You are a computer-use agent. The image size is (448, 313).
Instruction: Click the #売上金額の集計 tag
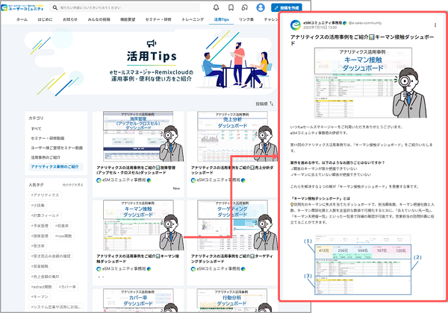[45, 276]
